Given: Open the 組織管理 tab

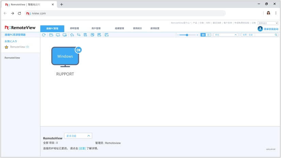Looking at the screenshot, I should coord(119,28).
